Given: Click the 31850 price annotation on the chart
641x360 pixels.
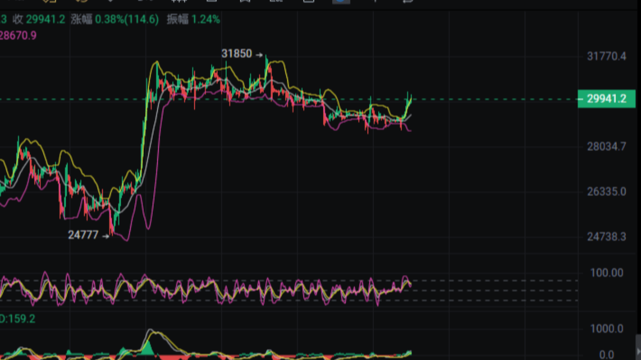Looking at the screenshot, I should click(237, 54).
